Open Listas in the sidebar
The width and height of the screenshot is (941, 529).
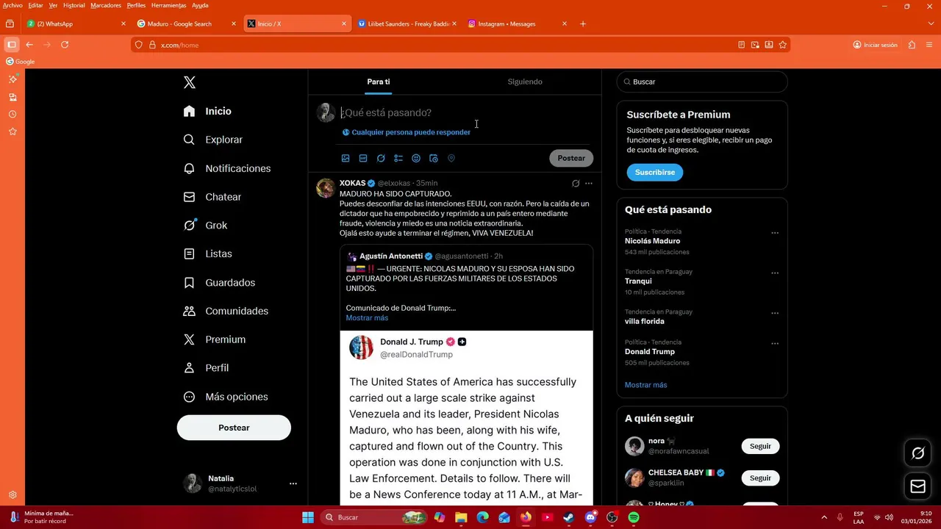click(208, 253)
